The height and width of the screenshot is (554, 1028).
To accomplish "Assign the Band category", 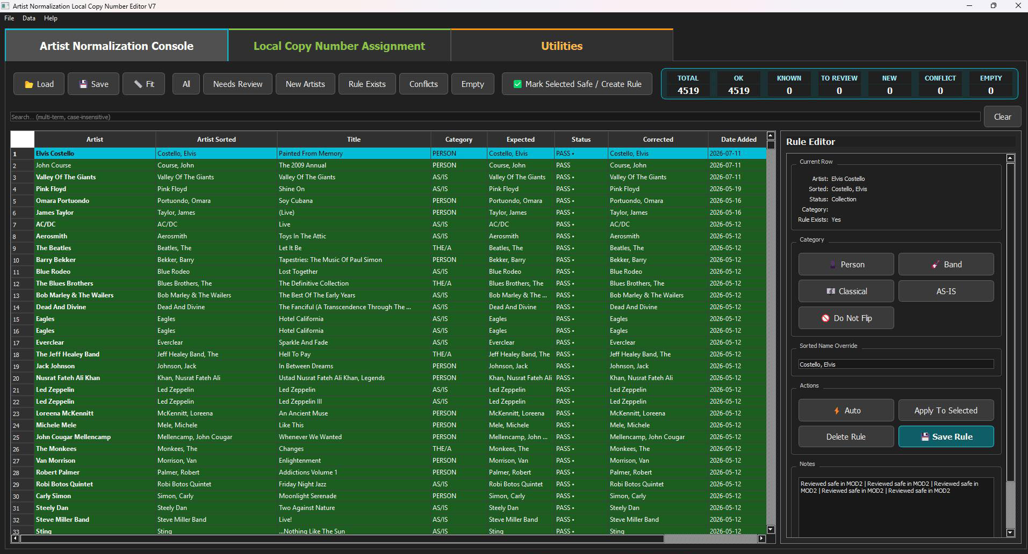I will tap(946, 265).
